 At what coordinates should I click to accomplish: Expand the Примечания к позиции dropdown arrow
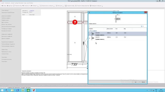(54, 6)
